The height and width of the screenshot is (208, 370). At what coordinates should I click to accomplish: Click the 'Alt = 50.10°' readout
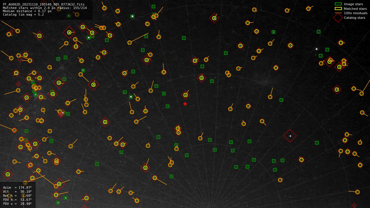(17, 192)
